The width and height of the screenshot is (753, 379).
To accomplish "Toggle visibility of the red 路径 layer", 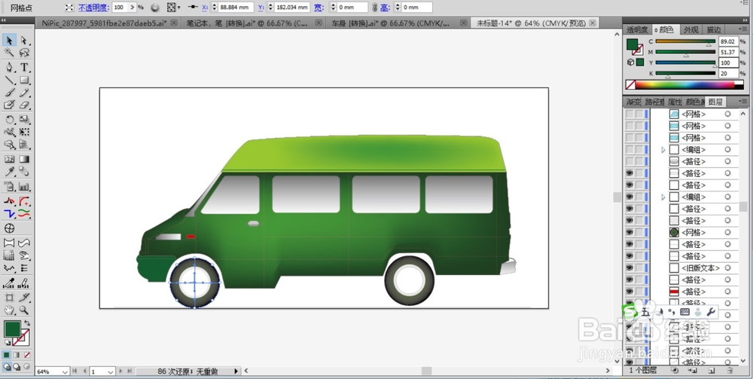I will [x=629, y=292].
